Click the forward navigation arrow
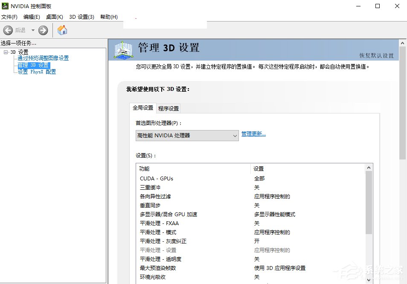407x284 pixels. point(43,30)
